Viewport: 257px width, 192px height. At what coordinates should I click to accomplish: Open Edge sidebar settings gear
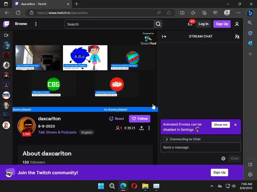[250, 174]
